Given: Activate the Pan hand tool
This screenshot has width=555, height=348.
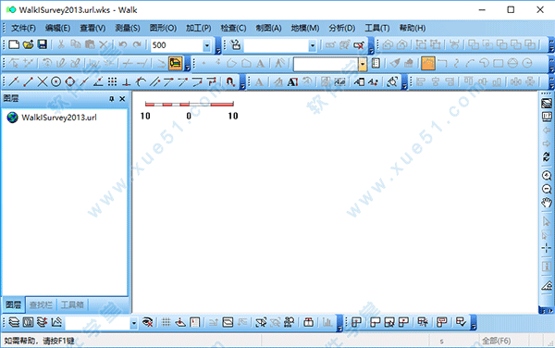Looking at the screenshot, I should coord(547,203).
